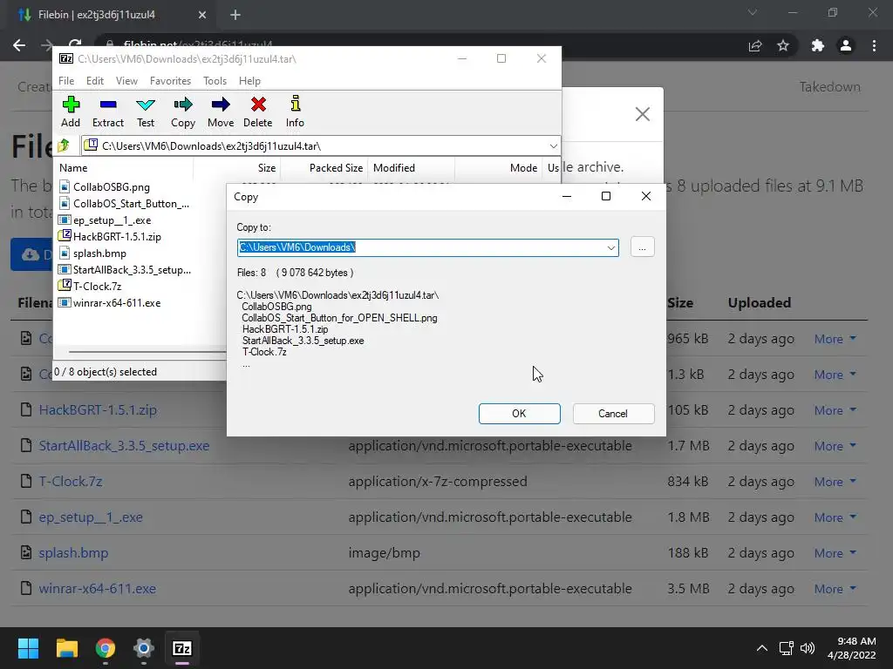Open splash.bmp link on Filebin page
Screen dimensions: 893x669
[73, 553]
